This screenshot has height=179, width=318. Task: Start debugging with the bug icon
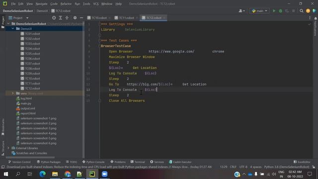(x=280, y=11)
